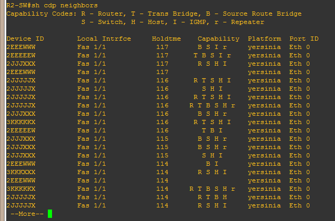Click the 'Capability' column header
Image resolution: width=335 pixels, height=221 pixels.
pos(218,39)
